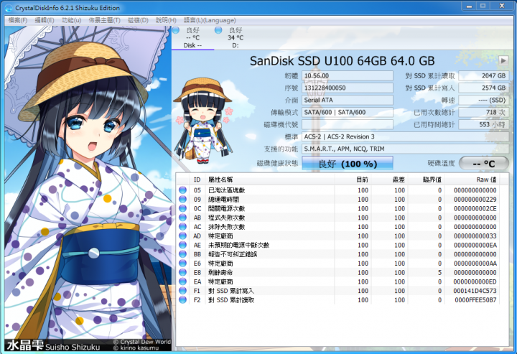Click the status icon for attribute F2
This screenshot has width=517, height=354.
tap(182, 300)
